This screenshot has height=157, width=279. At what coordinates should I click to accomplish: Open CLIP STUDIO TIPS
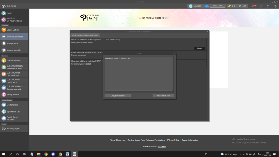tap(14, 81)
